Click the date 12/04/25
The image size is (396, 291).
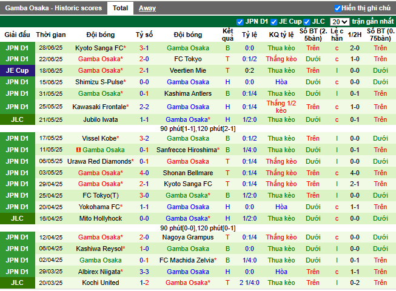click(51, 237)
